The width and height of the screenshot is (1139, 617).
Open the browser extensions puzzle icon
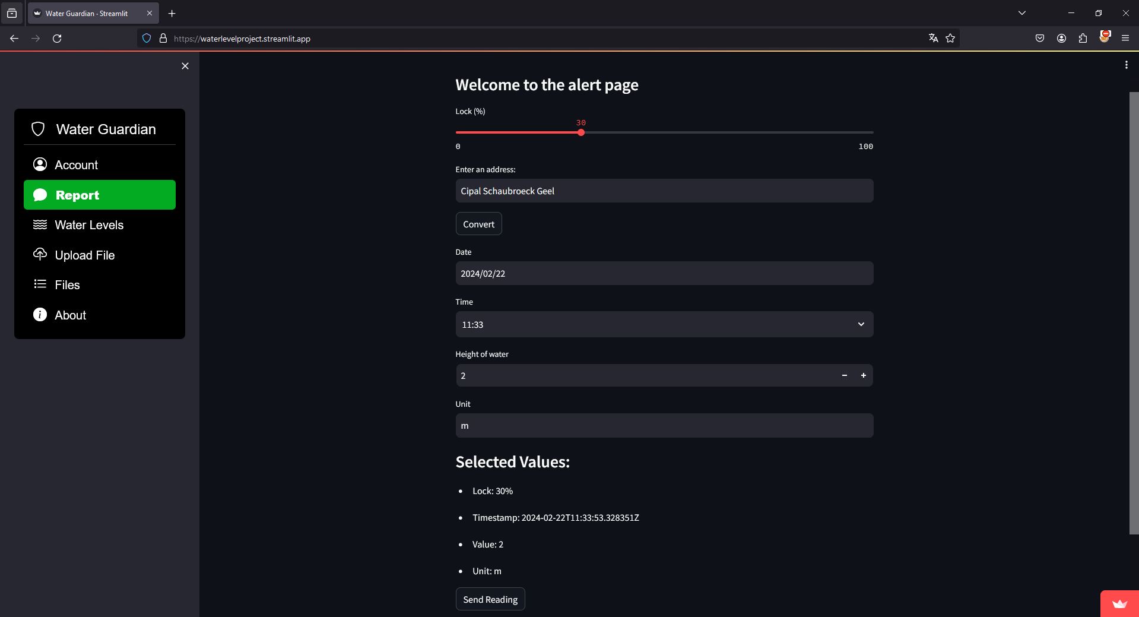pos(1083,39)
